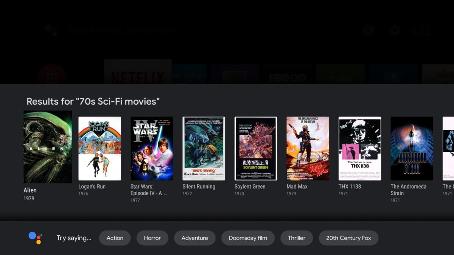
Task: Click the dimmed Netflix app tile
Action: [x=138, y=72]
